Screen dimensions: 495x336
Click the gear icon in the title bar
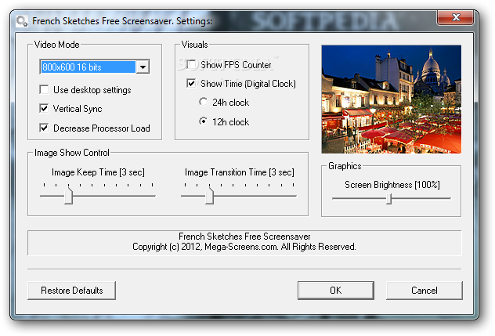(x=21, y=21)
